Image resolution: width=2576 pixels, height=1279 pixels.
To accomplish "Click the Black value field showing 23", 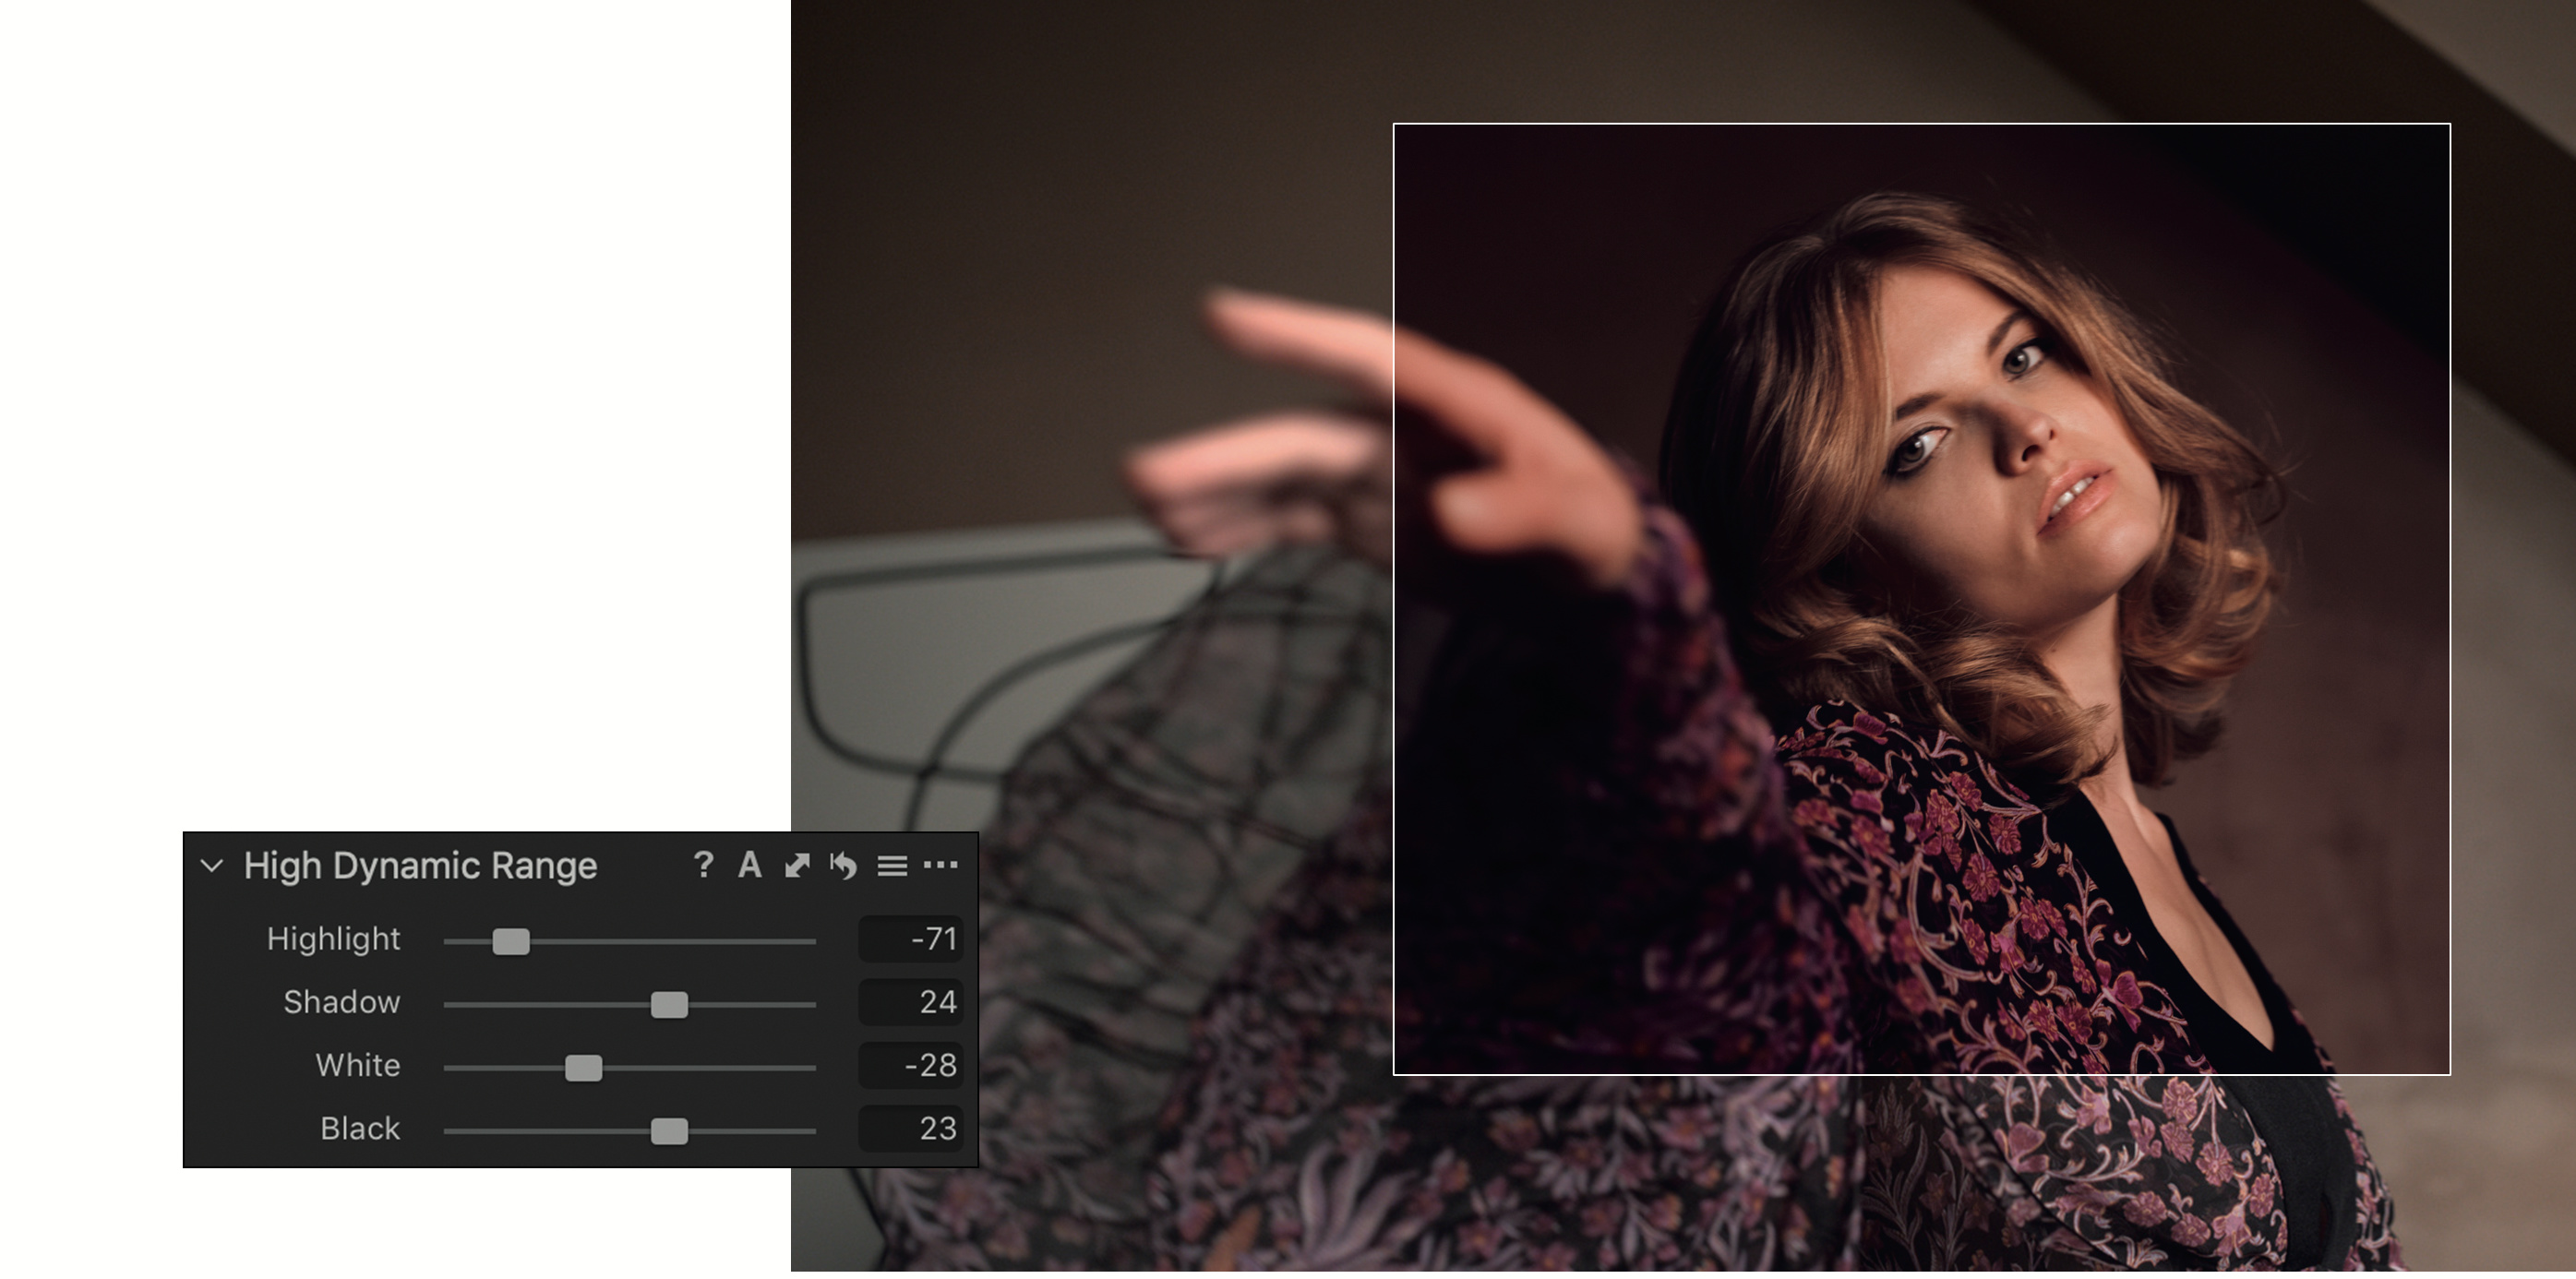I will [910, 1128].
